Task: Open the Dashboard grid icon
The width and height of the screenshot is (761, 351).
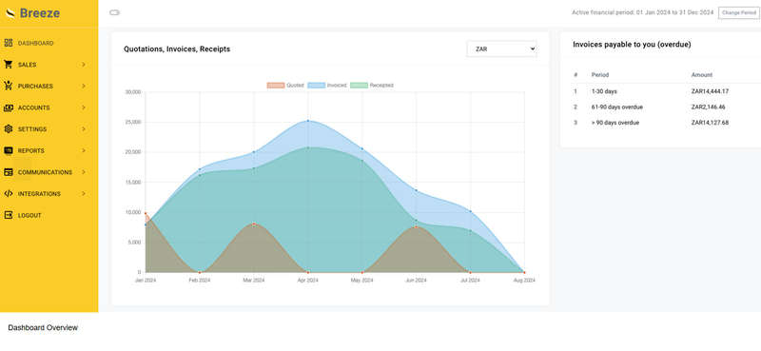Action: click(x=9, y=43)
